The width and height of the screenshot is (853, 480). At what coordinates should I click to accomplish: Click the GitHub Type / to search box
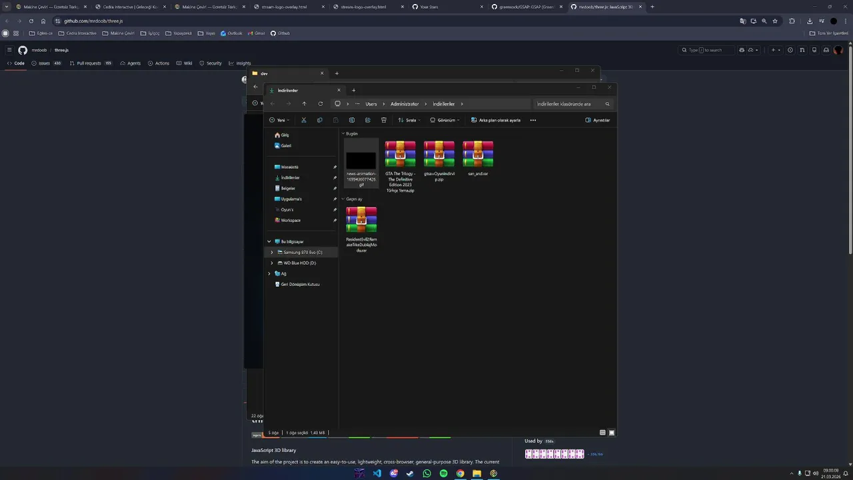(x=706, y=50)
